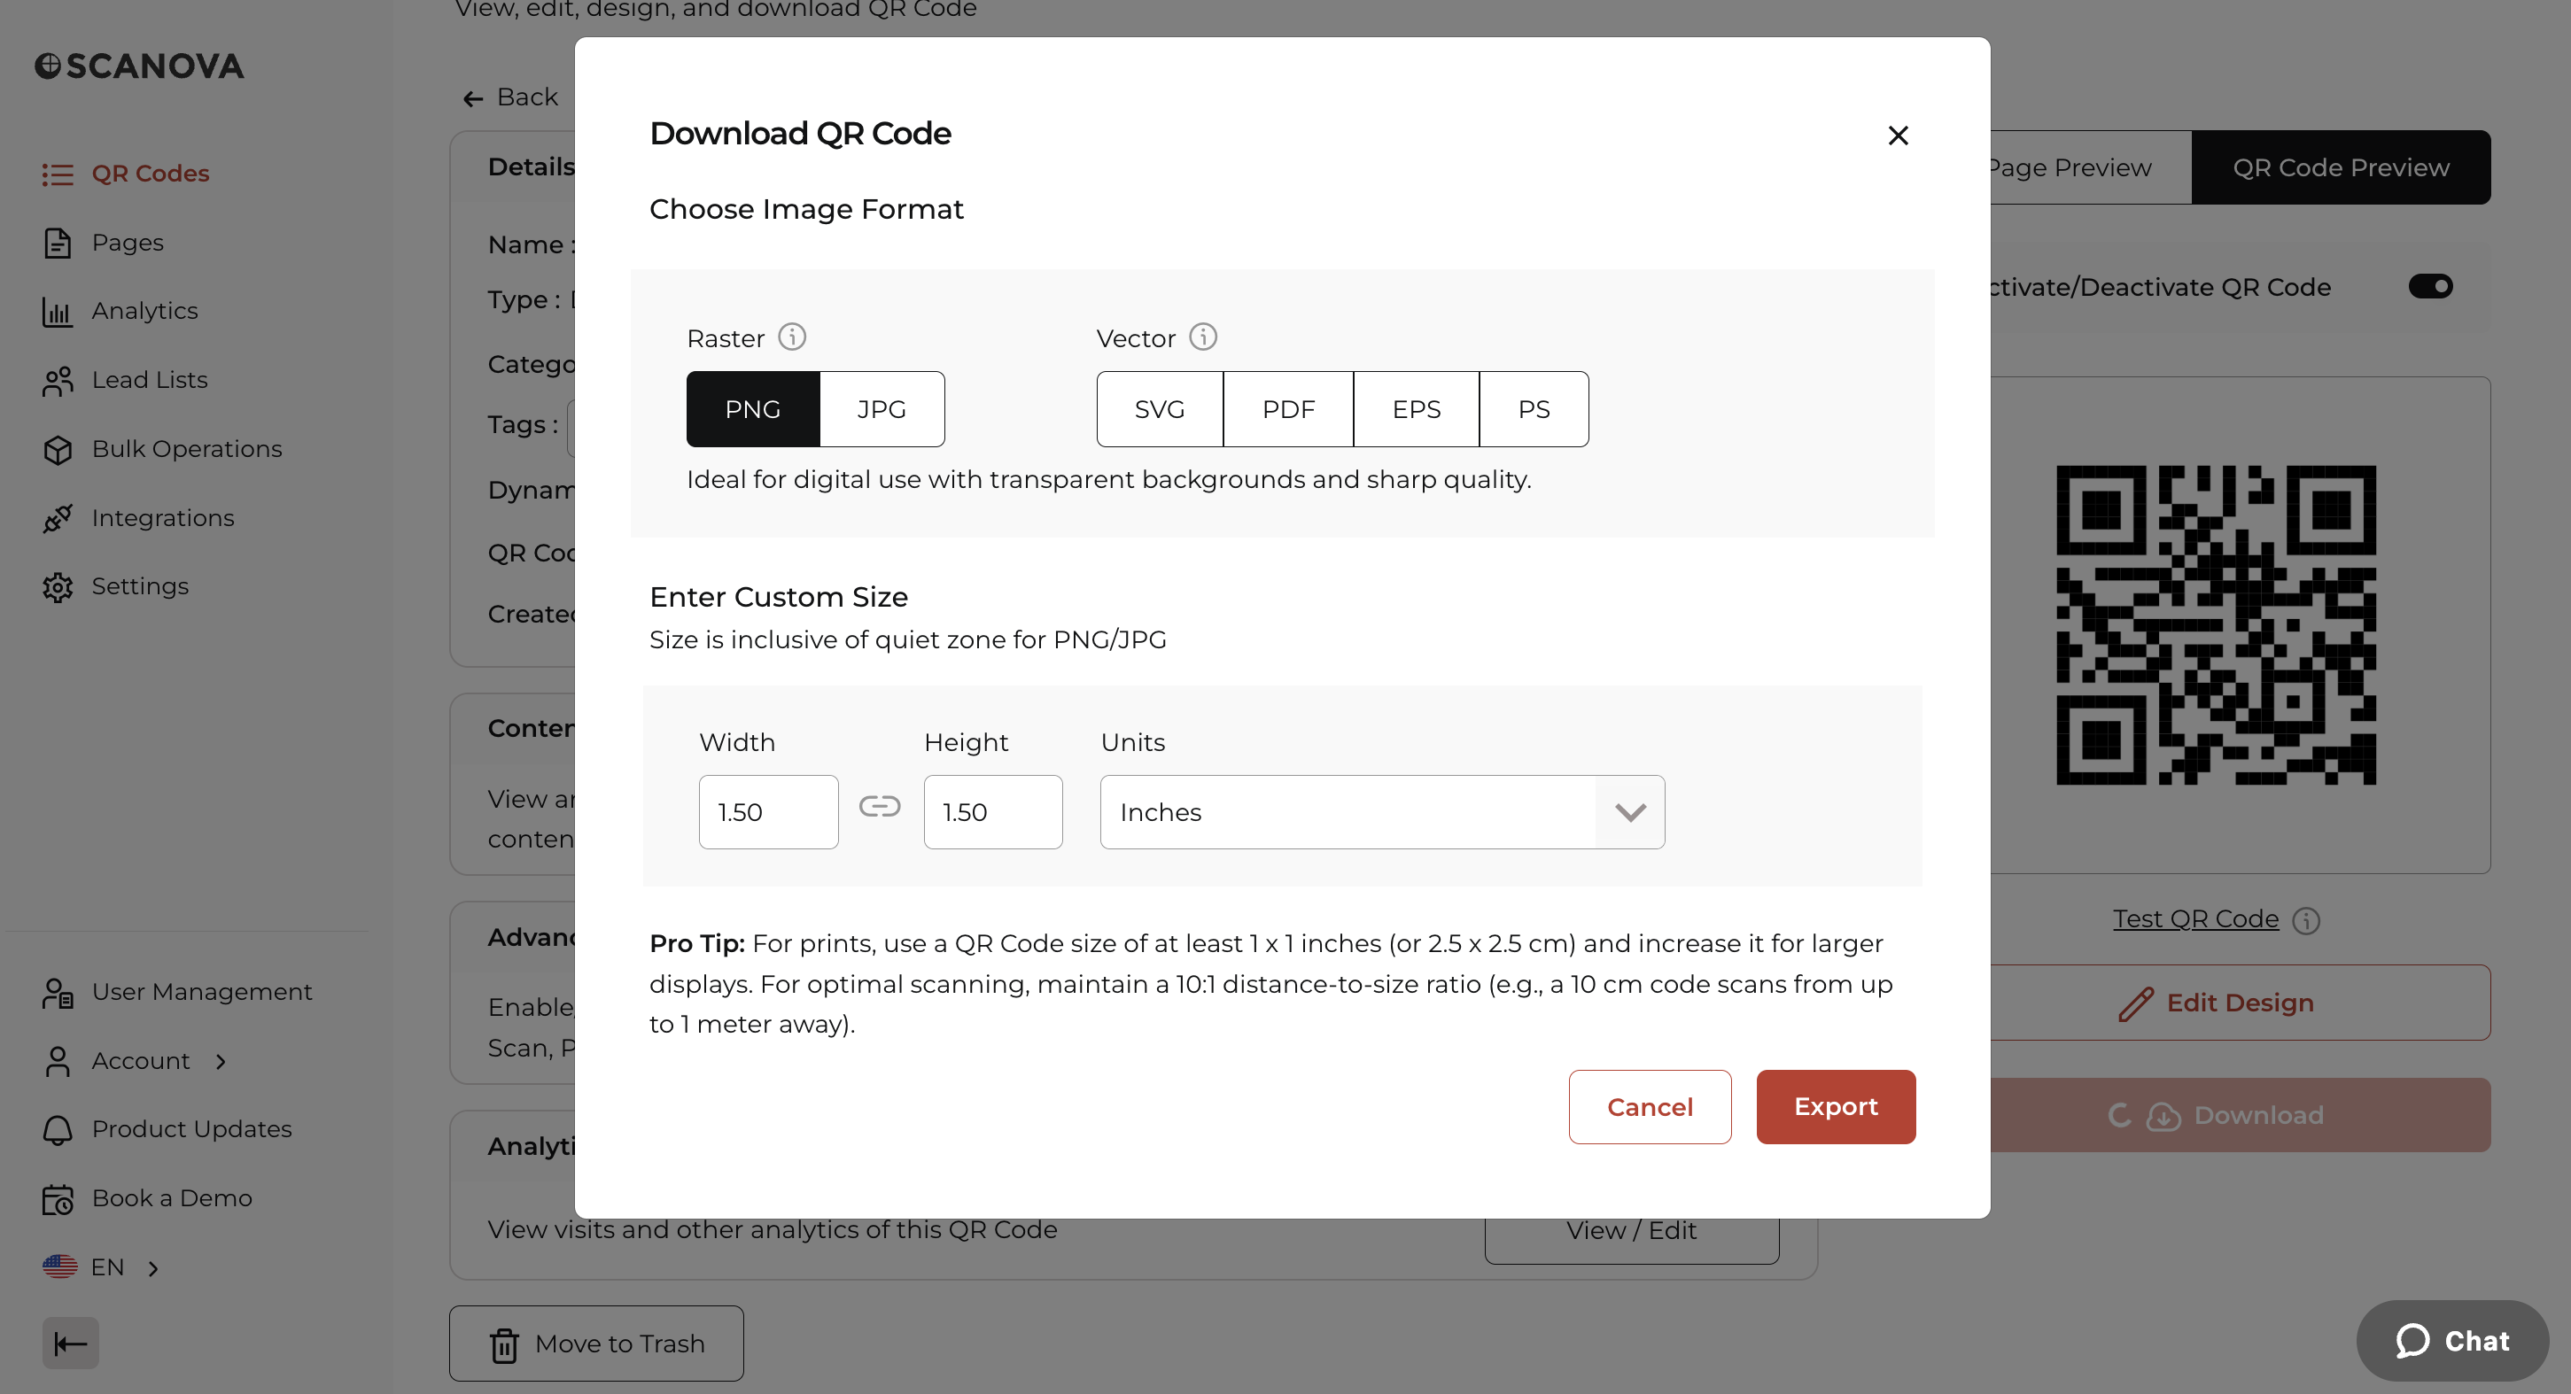
Task: Click the Raster format info icon
Action: tap(792, 337)
